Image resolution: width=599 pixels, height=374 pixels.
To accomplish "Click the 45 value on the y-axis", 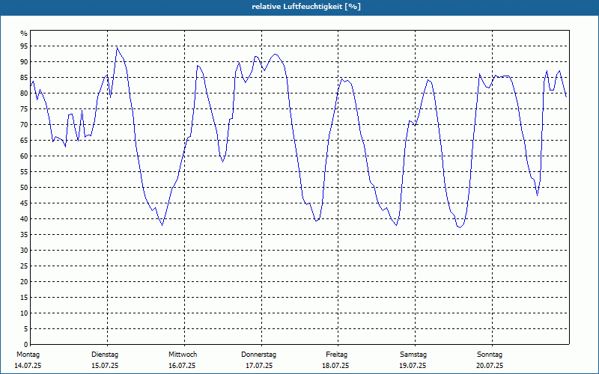I will tap(24, 203).
